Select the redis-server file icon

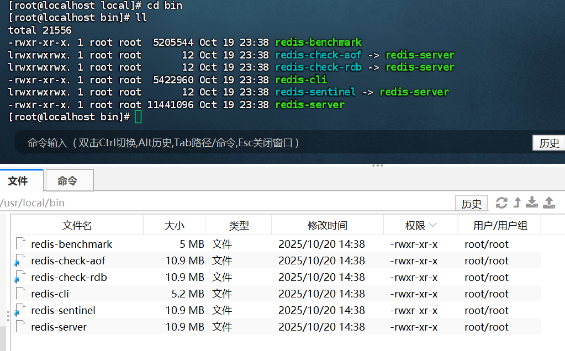point(20,327)
